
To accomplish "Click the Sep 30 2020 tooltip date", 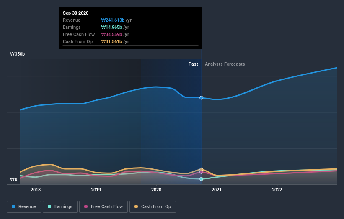I will (x=76, y=13).
